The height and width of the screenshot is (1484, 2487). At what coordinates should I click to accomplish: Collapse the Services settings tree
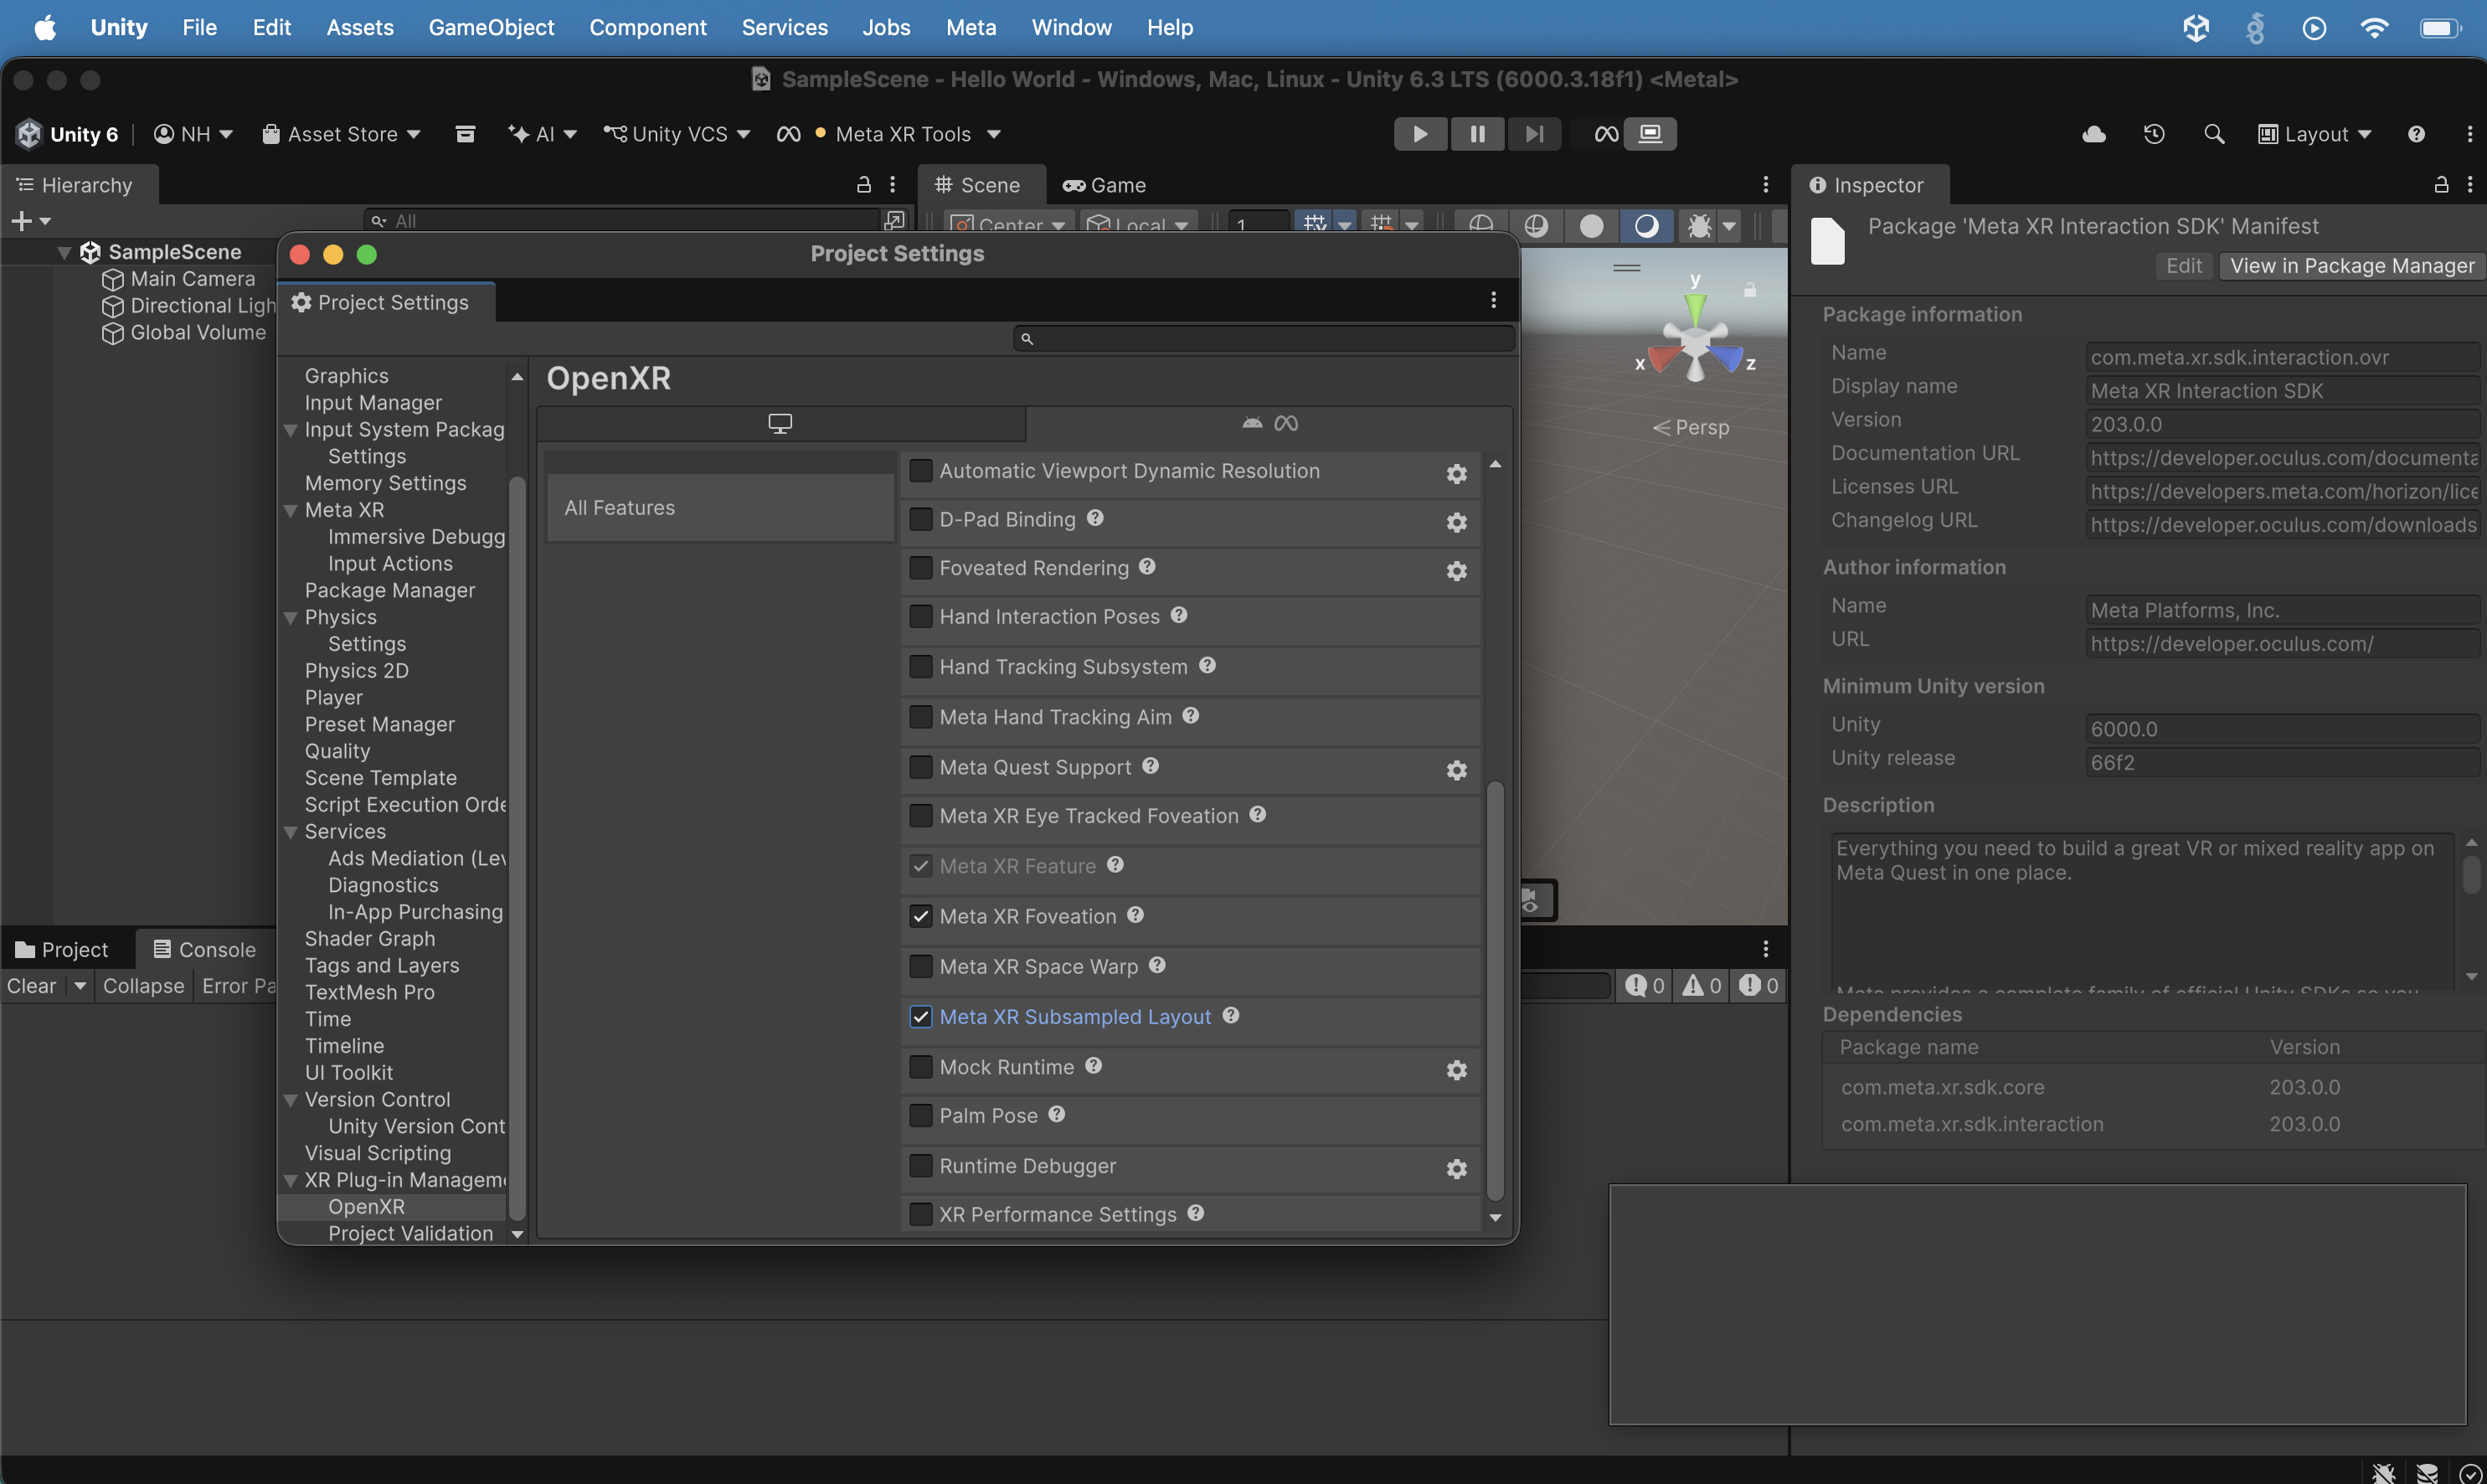291,832
